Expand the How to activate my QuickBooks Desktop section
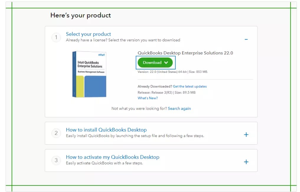The image size is (300, 192). (x=246, y=162)
